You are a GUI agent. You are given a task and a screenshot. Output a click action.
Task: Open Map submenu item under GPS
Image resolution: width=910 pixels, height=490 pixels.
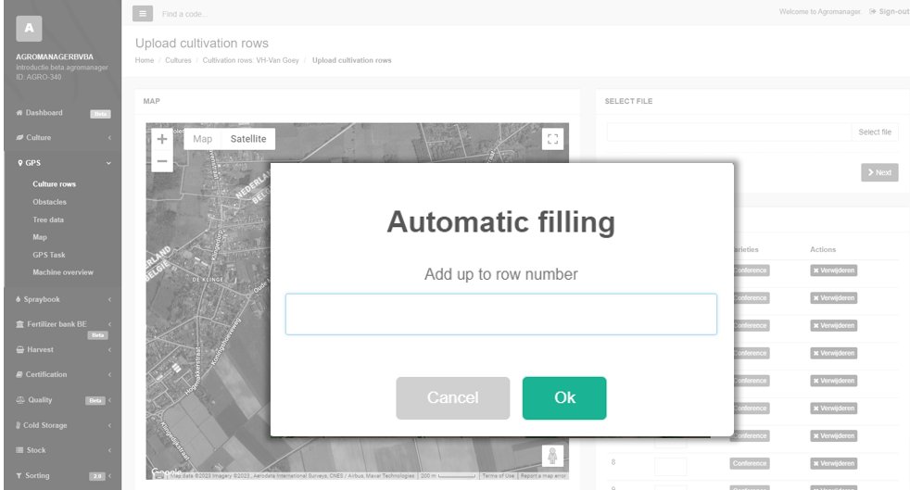tap(40, 237)
